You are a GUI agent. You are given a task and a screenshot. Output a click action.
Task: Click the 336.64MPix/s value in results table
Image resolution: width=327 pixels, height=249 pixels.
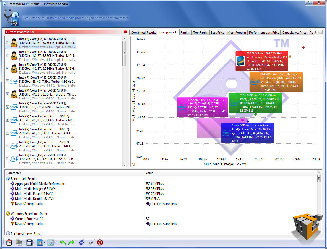pyautogui.click(x=155, y=184)
